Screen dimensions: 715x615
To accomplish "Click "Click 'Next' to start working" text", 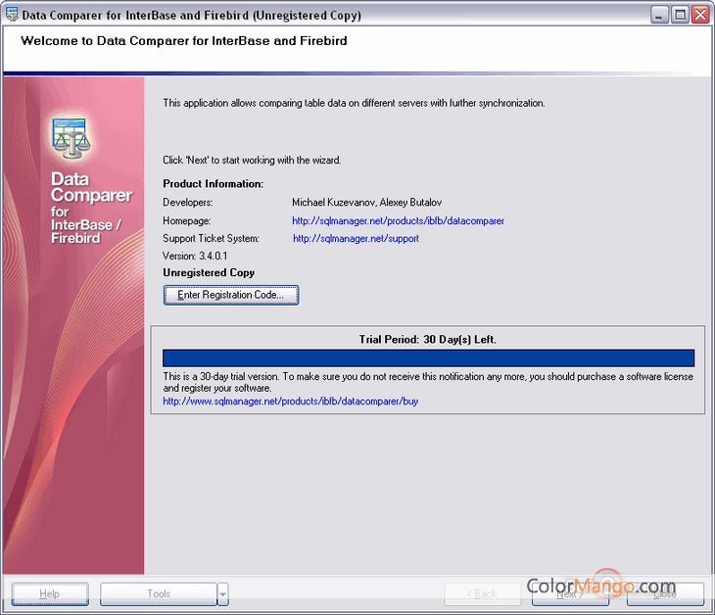I will [x=252, y=160].
